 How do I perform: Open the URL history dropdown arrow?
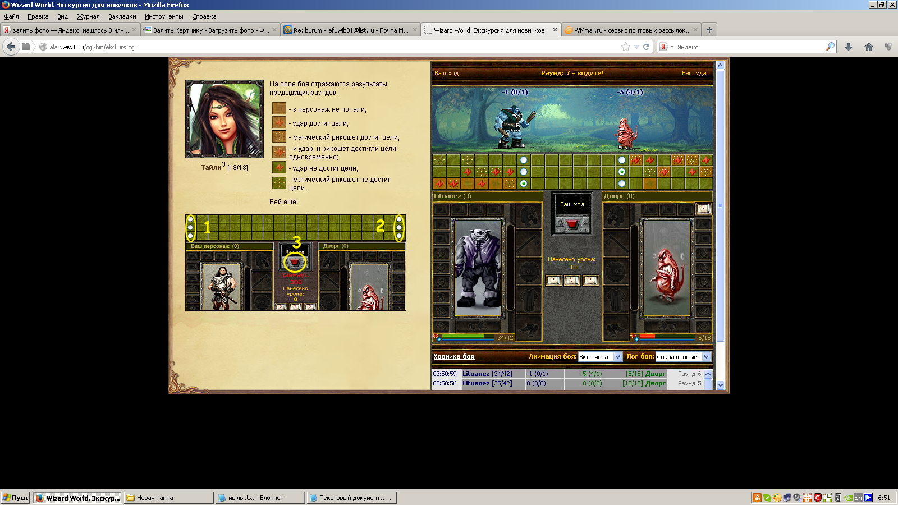[636, 47]
